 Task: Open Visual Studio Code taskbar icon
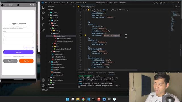(x=88, y=99)
